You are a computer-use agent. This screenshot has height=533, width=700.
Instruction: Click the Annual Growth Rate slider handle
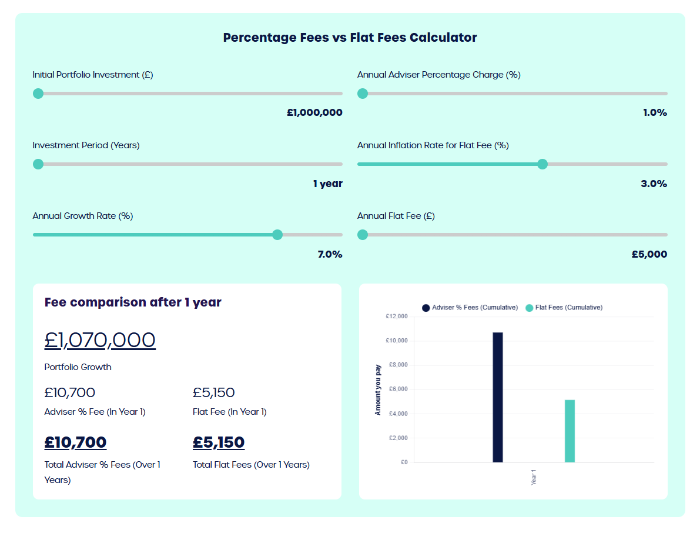(x=277, y=235)
